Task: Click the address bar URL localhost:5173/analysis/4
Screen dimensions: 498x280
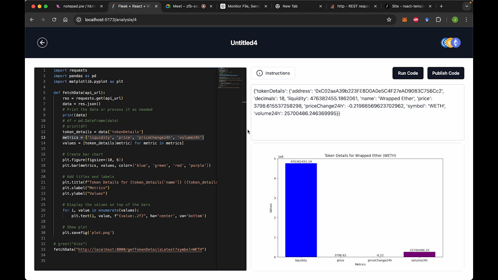Action: tap(111, 19)
